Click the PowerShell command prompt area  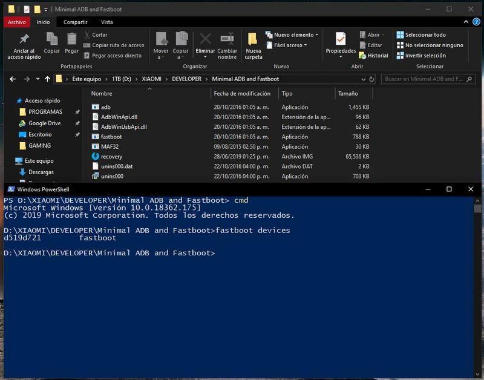click(238, 286)
